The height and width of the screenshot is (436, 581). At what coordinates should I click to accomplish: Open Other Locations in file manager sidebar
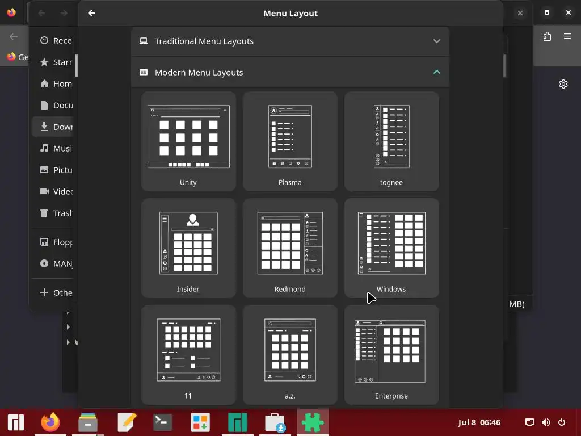click(x=55, y=292)
